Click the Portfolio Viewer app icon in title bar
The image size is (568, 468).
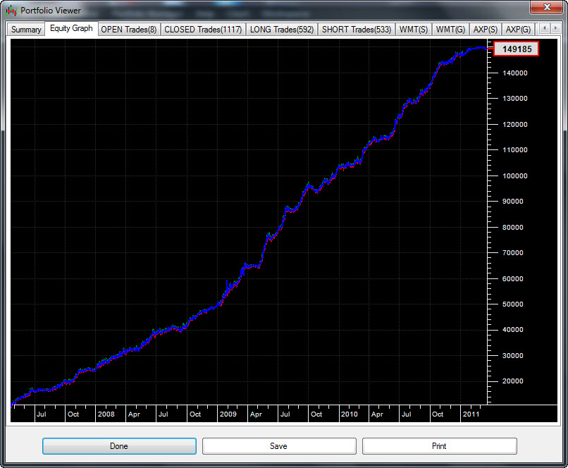tap(11, 11)
